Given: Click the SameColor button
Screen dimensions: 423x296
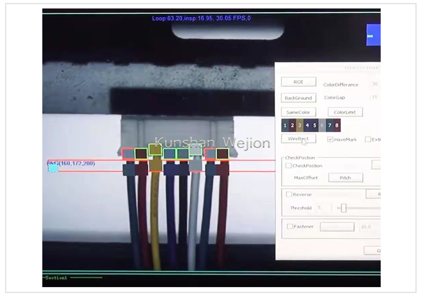Looking at the screenshot, I should [x=298, y=112].
